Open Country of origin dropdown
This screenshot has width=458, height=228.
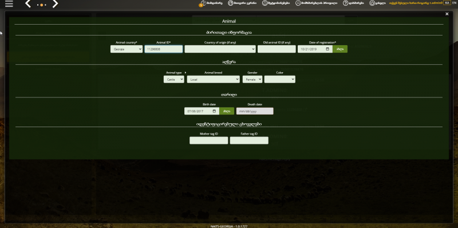click(220, 49)
